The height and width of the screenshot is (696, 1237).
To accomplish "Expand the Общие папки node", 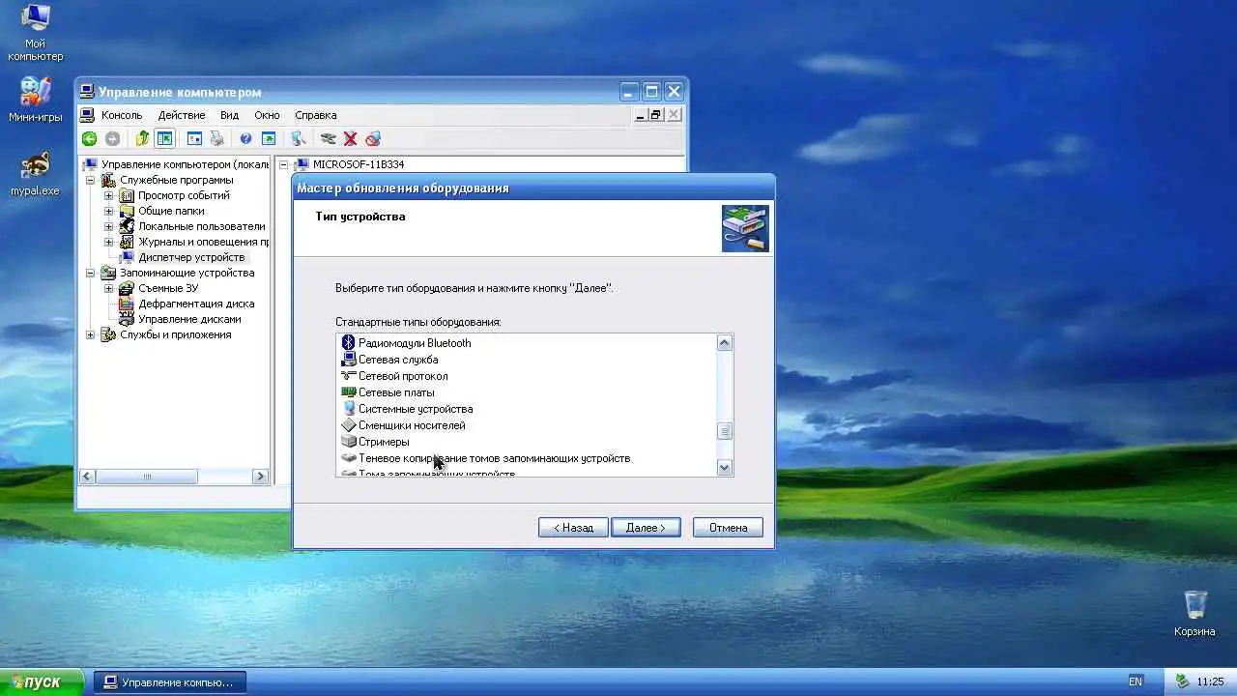I will click(109, 211).
